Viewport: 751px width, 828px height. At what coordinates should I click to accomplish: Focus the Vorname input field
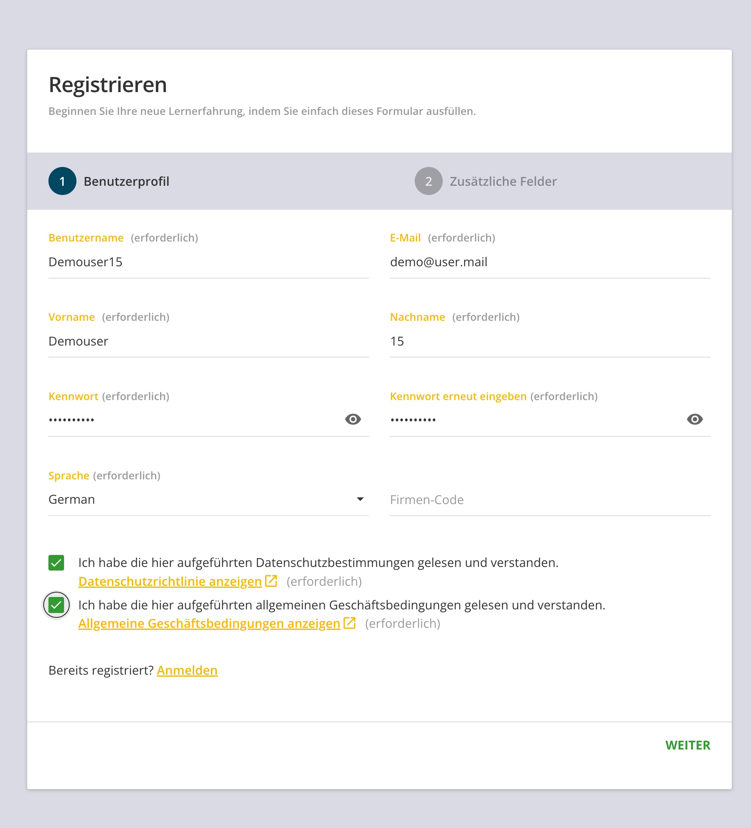(x=209, y=341)
